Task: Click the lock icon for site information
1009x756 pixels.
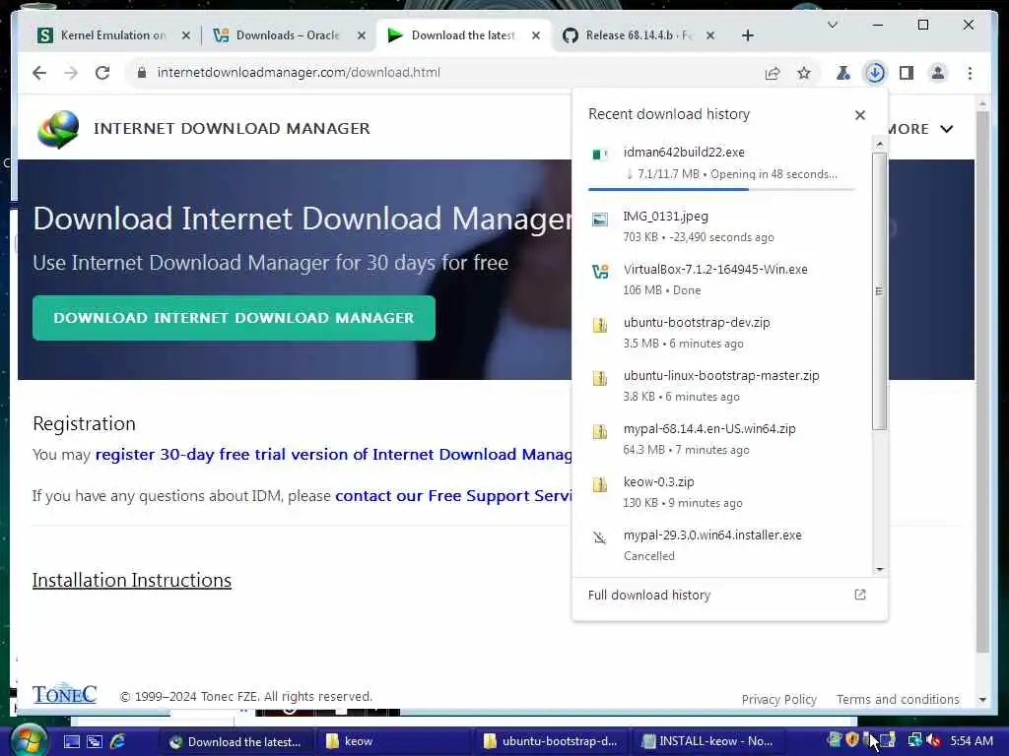Action: [x=142, y=73]
